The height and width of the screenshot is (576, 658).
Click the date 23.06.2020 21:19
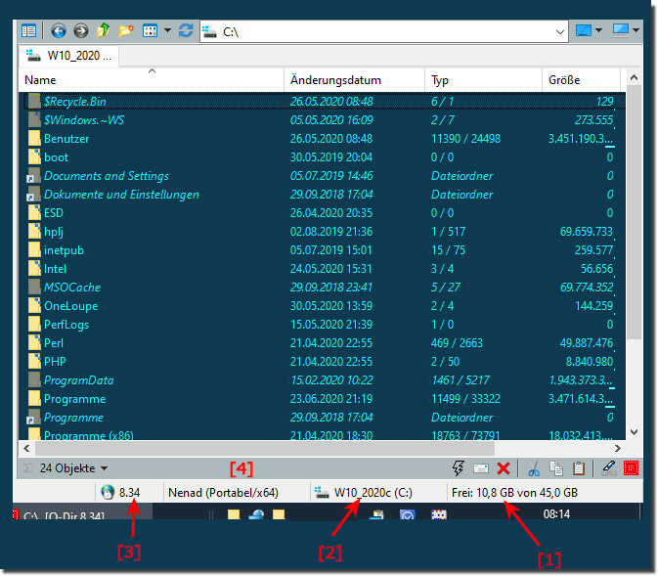coord(331,399)
